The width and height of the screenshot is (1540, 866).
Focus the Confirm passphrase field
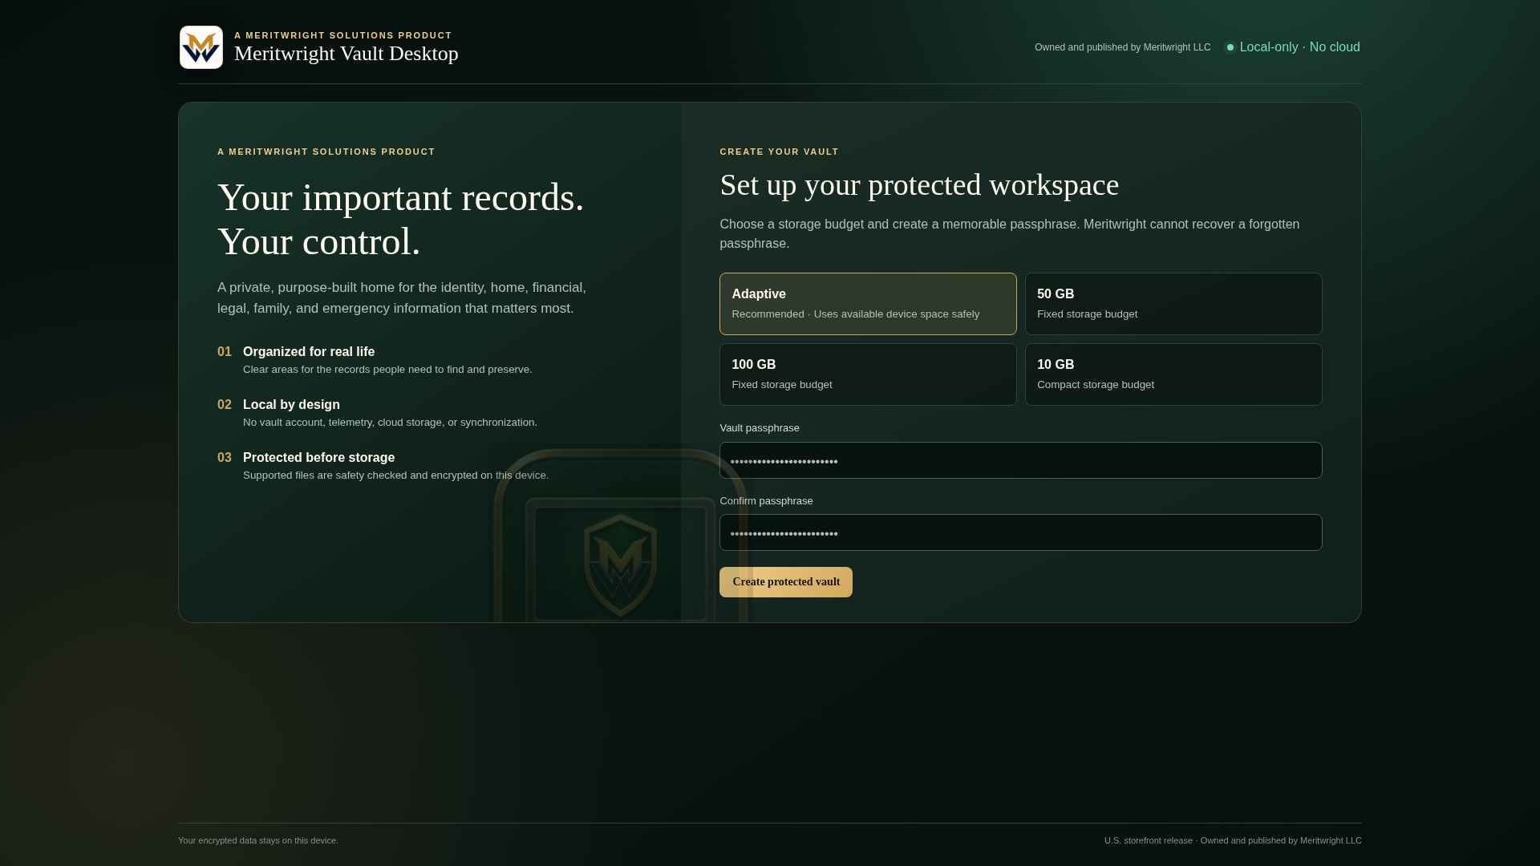(1020, 532)
